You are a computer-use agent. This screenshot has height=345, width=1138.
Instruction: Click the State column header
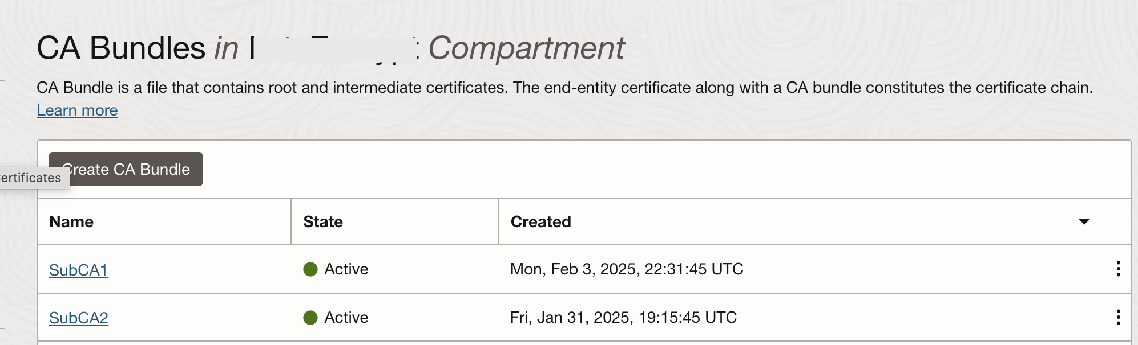tap(323, 221)
